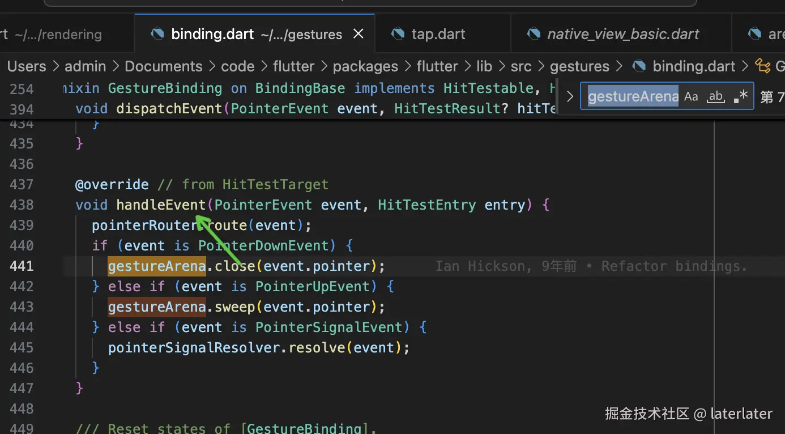Viewport: 785px width, 434px height.
Task: Open the Documents breadcrumb segment
Action: [164, 66]
